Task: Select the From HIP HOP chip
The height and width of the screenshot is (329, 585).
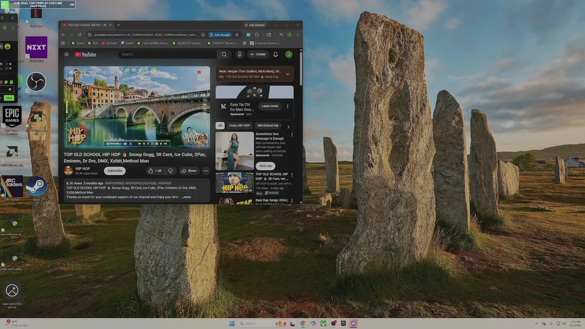Action: [239, 126]
